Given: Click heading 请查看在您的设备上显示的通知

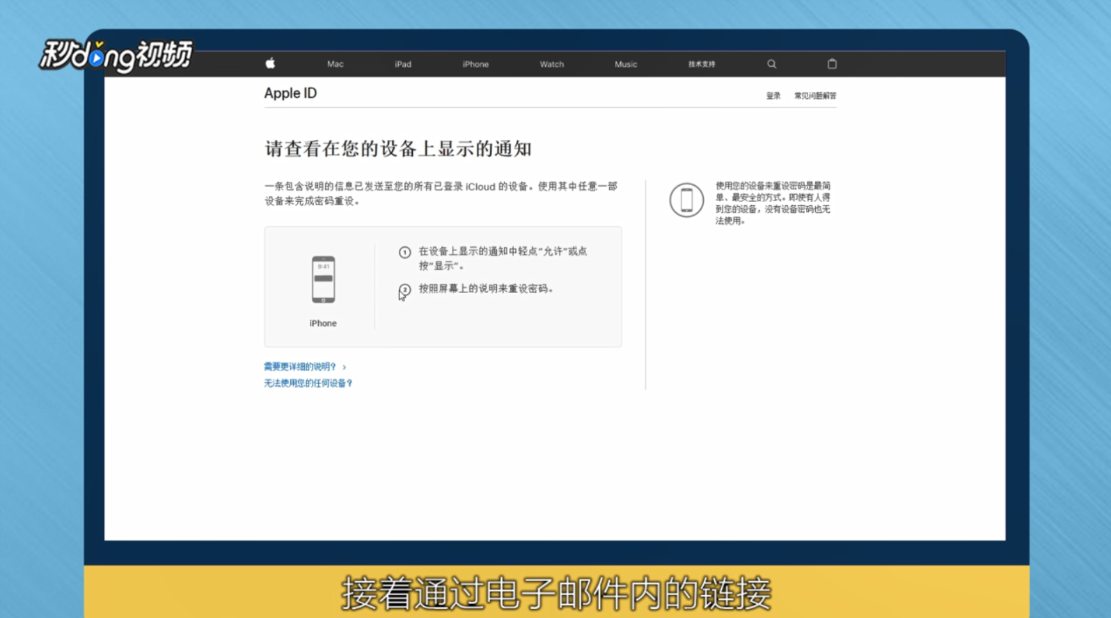Looking at the screenshot, I should (398, 149).
